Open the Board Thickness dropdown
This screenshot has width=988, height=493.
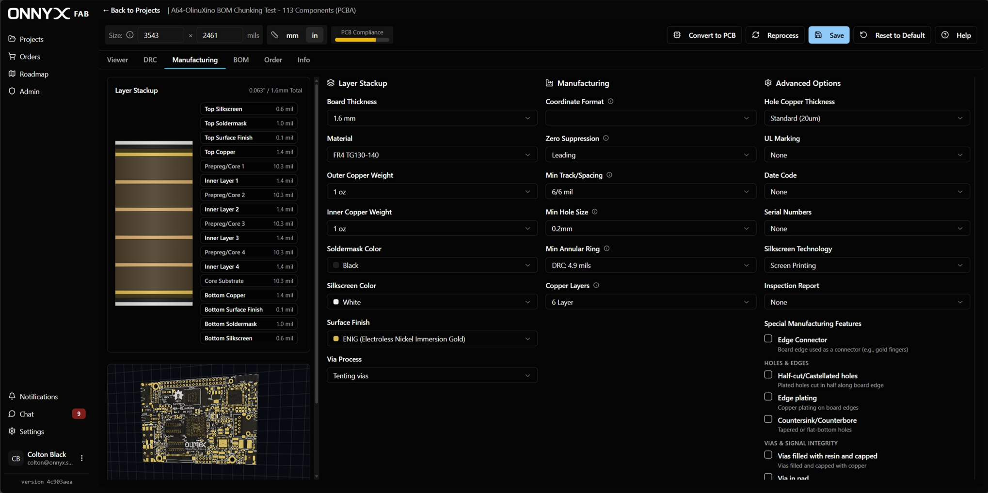point(431,118)
